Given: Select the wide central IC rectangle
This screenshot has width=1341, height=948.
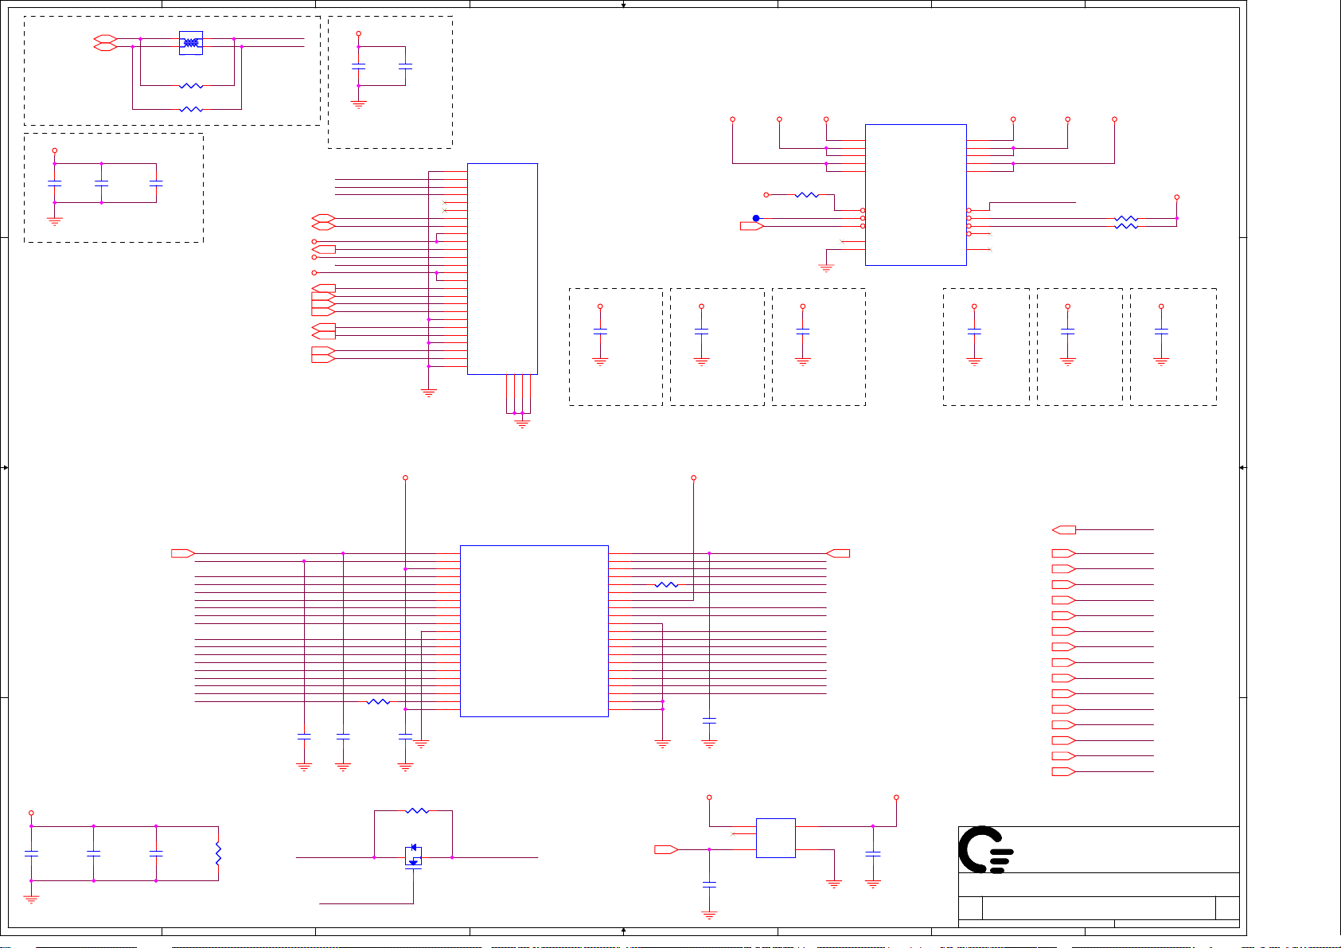Looking at the screenshot, I should [x=534, y=631].
